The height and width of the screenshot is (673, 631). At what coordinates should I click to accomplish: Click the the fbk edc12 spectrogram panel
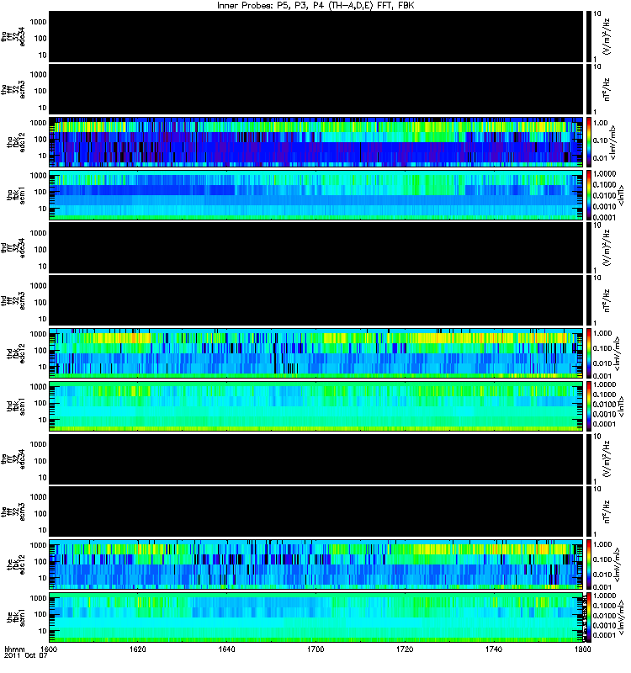coord(316,564)
